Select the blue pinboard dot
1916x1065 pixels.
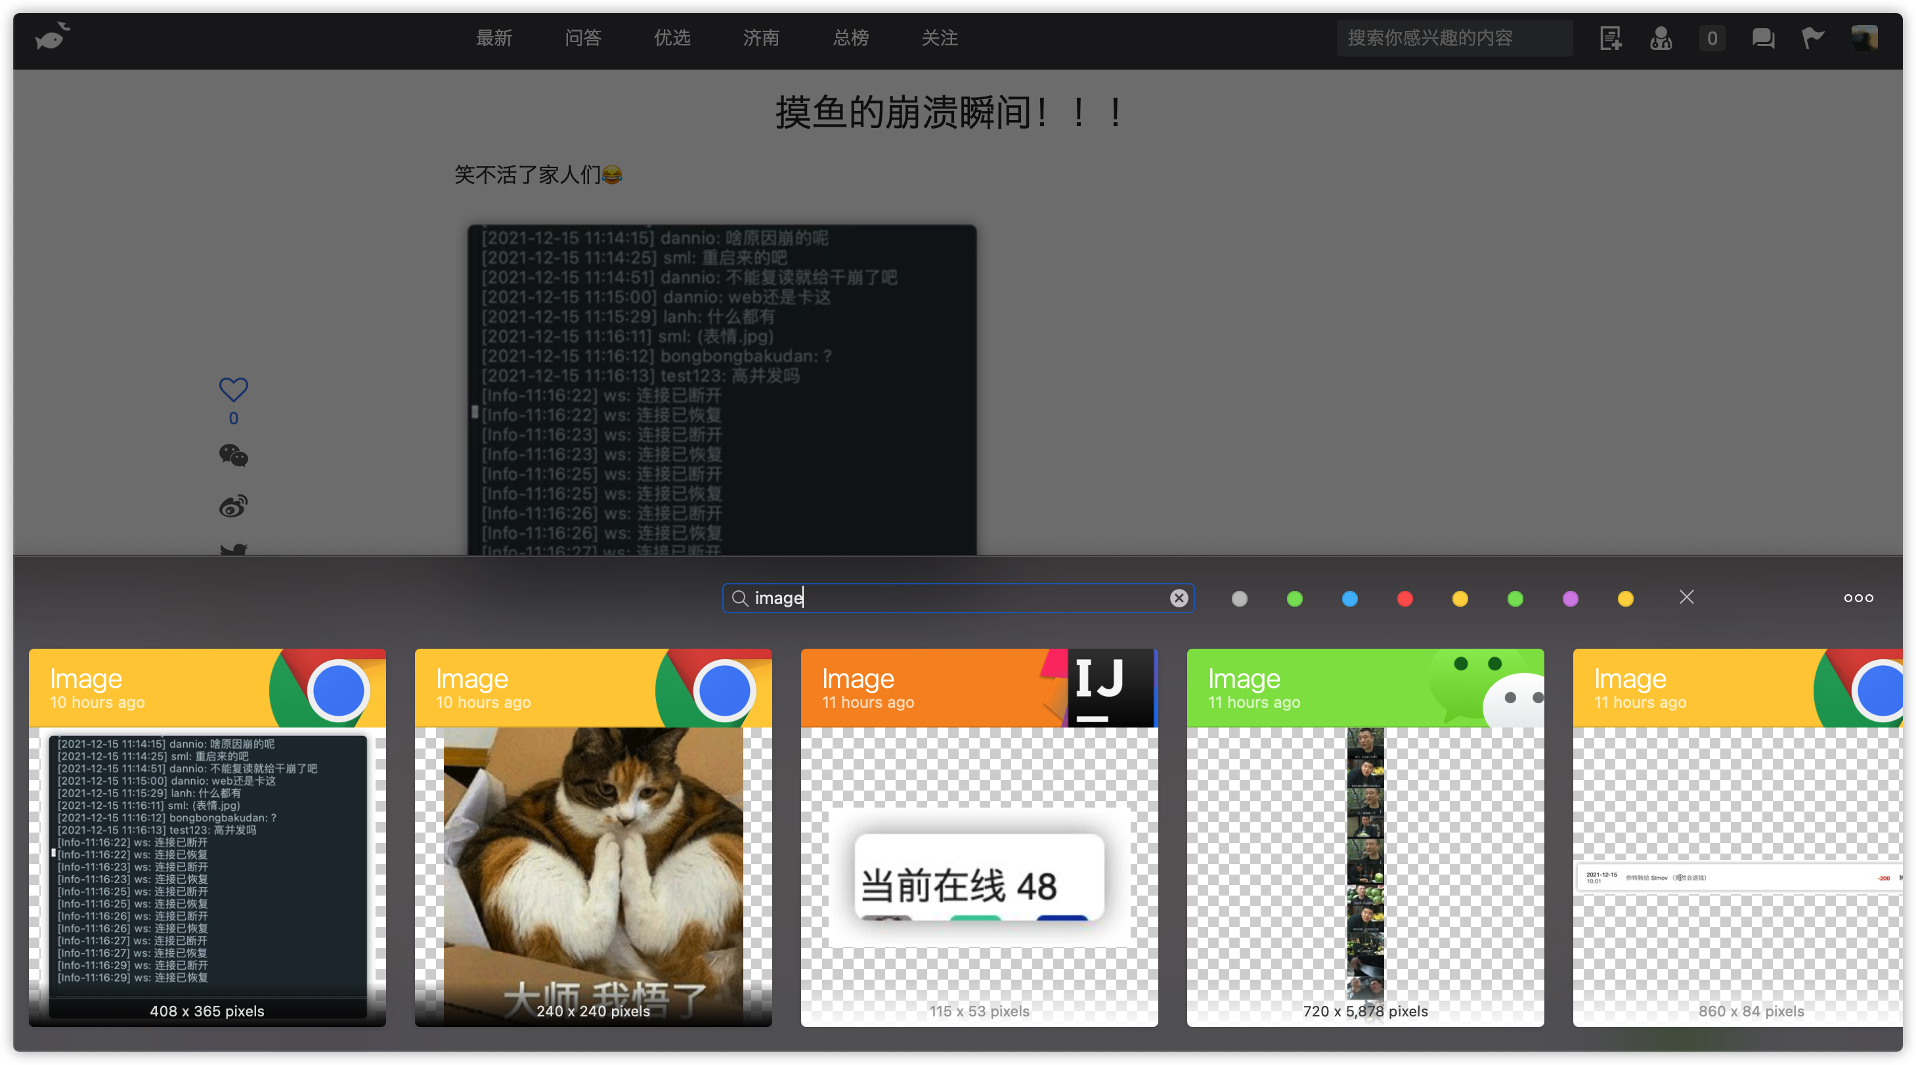(x=1349, y=599)
